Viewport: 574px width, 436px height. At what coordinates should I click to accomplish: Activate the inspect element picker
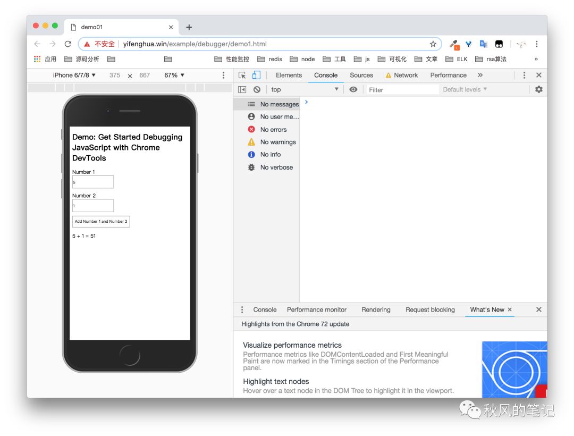pos(242,75)
